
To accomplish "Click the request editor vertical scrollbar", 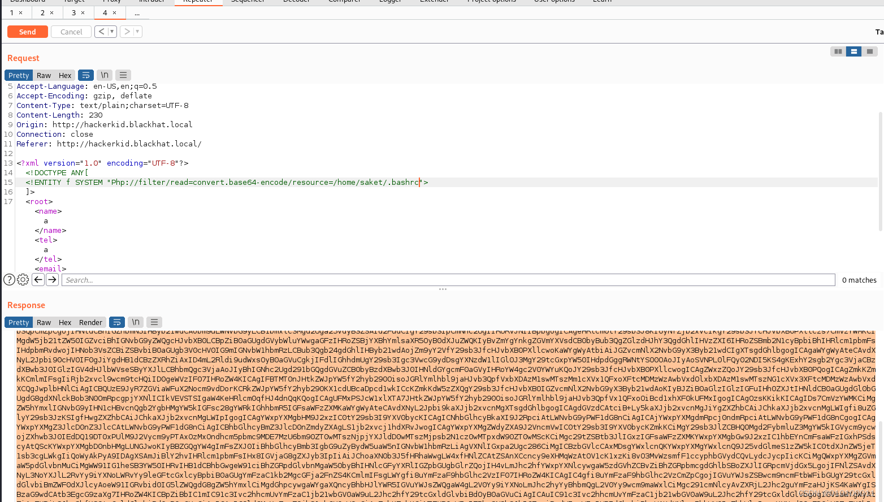I will (881, 171).
